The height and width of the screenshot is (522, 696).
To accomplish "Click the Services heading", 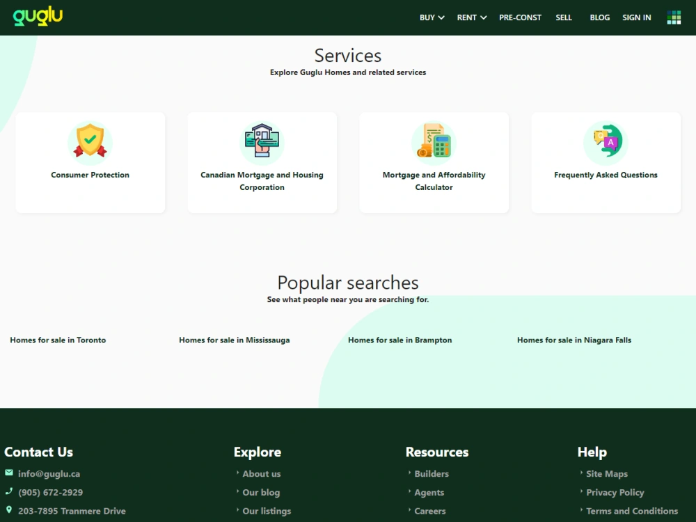I will point(348,56).
